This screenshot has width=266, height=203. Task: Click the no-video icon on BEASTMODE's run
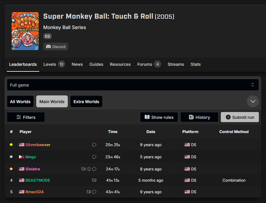(x=94, y=180)
